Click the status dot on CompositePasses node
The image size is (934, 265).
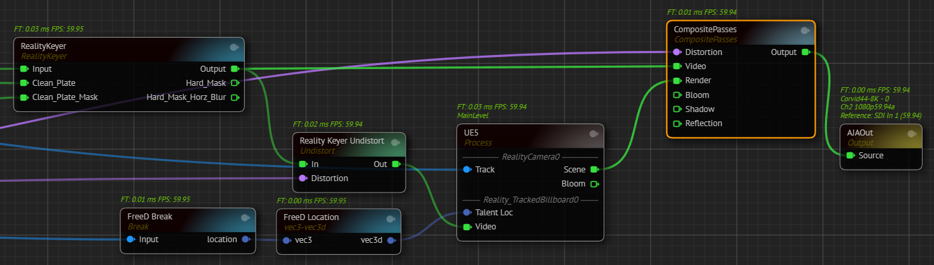[x=805, y=30]
